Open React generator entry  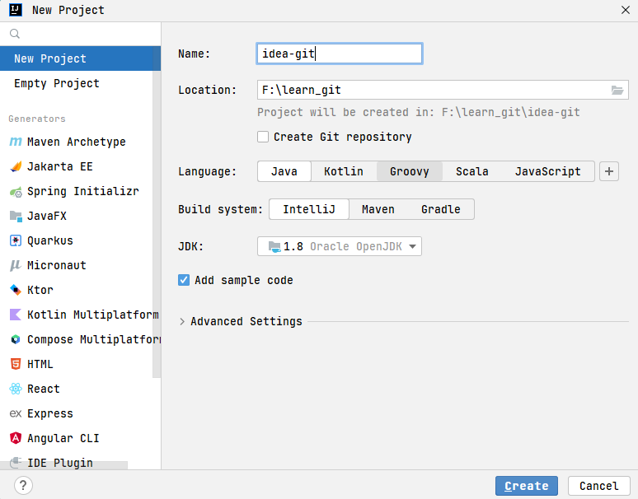[x=77, y=389]
